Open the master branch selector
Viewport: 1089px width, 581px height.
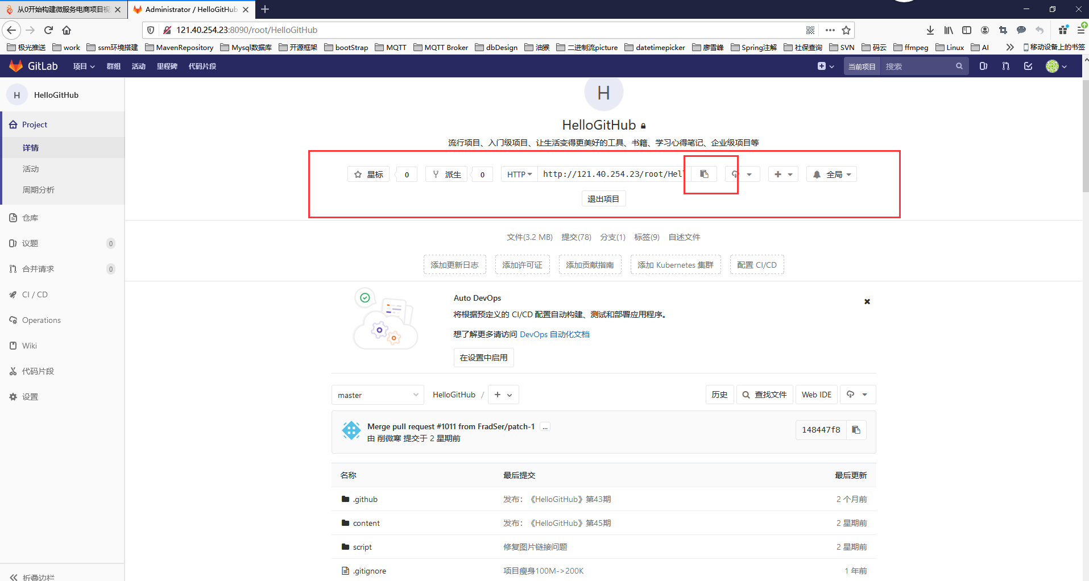pyautogui.click(x=378, y=395)
